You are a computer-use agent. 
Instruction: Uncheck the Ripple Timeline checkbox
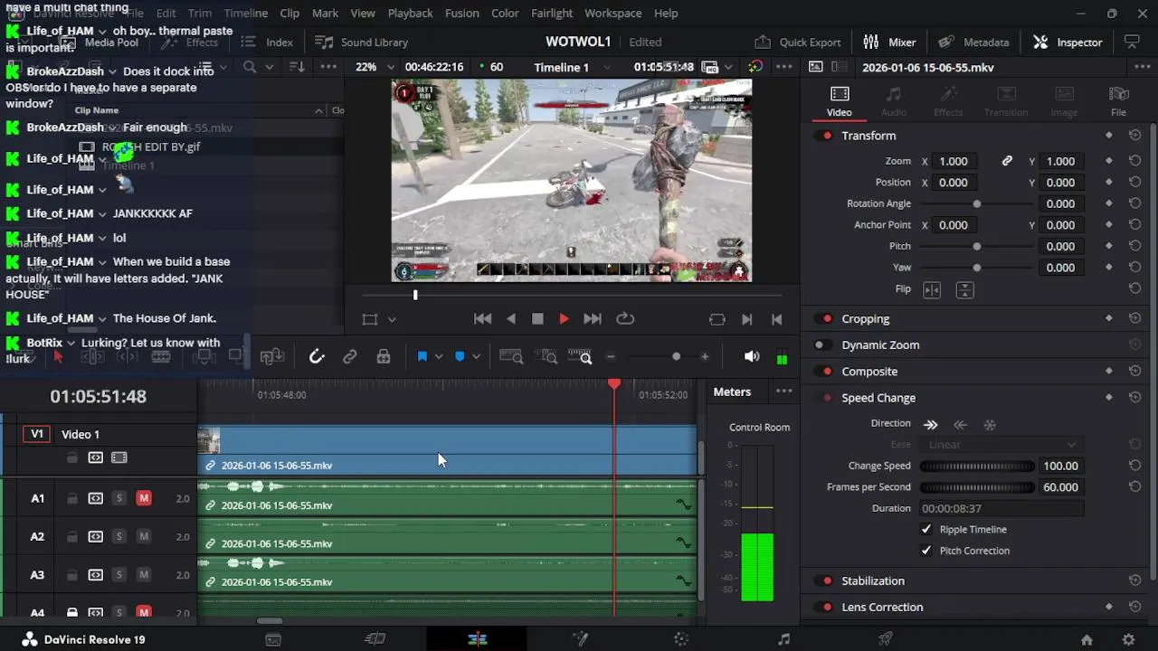[926, 530]
